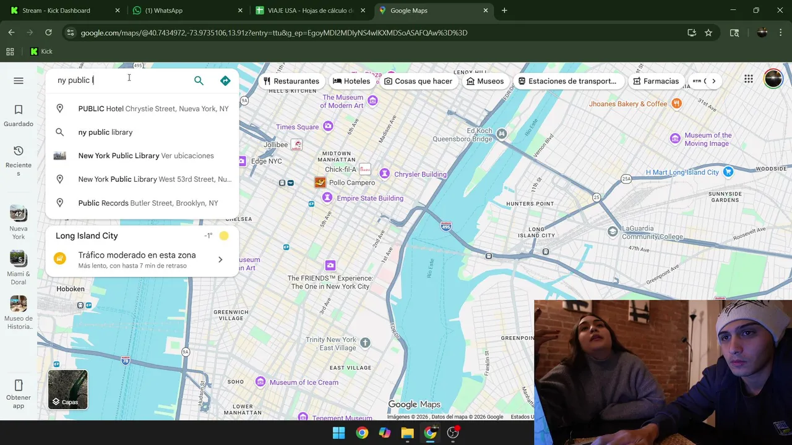Open the Museo de Historia recent thumbnail
This screenshot has height=445, width=792.
tap(19, 304)
